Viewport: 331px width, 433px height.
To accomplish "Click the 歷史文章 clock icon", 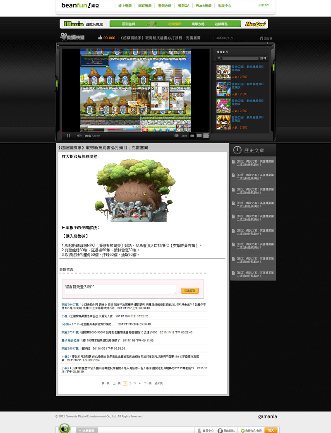I will tap(237, 150).
